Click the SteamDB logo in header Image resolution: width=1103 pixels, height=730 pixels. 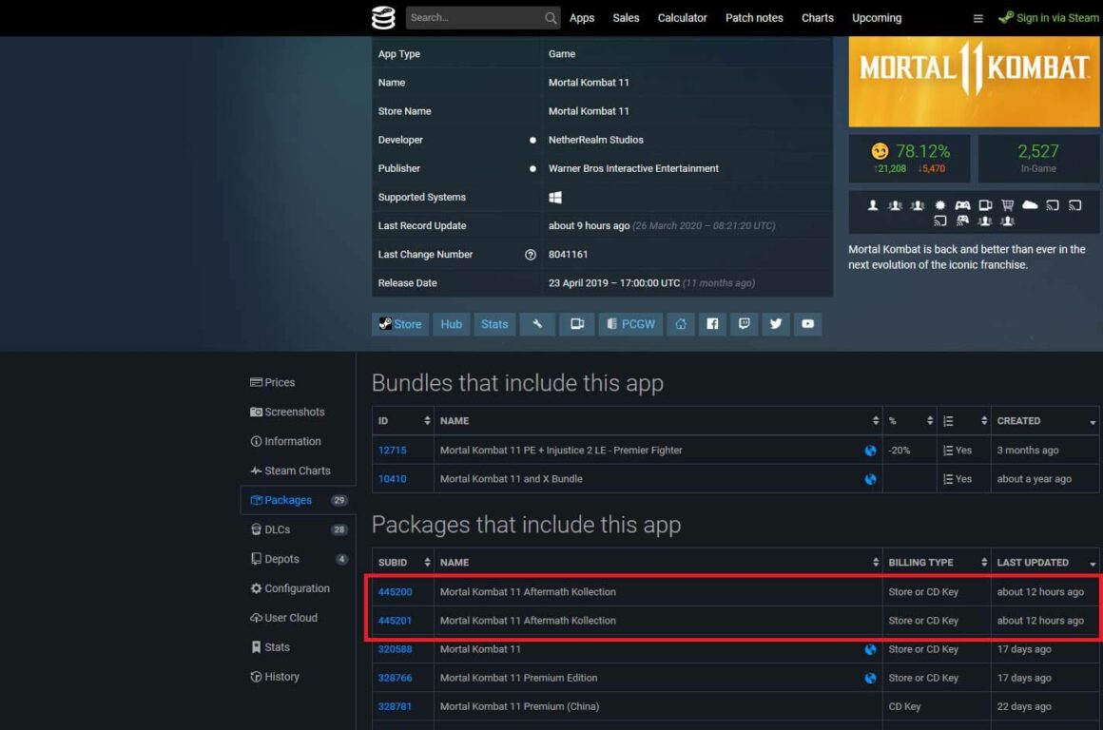[x=382, y=18]
